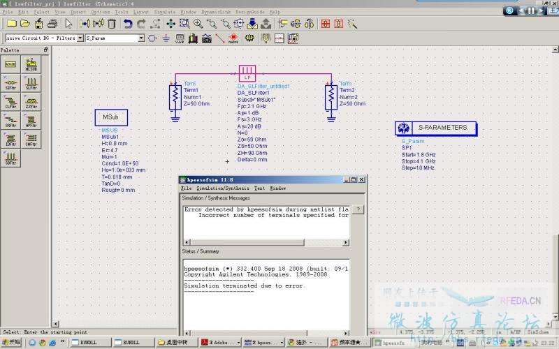
Task: Open the Text menu in hpeesofsim window
Action: 259,188
